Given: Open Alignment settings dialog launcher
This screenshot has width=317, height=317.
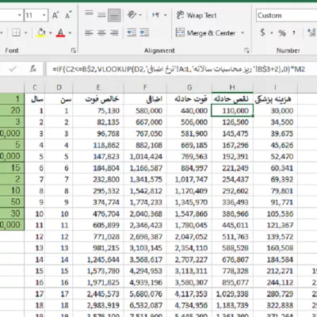Looking at the screenshot, I should 246,51.
